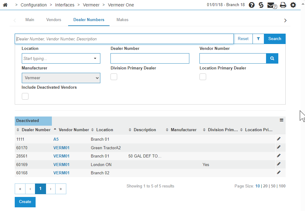Click the Vendor Number input field
Viewport: 305px width, 211px height.
(x=233, y=58)
